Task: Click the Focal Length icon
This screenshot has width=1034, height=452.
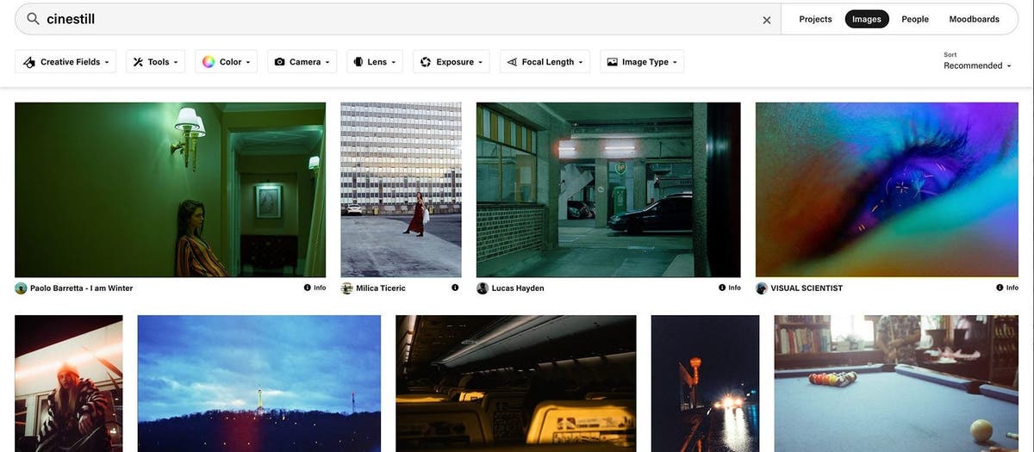Action: pos(512,62)
